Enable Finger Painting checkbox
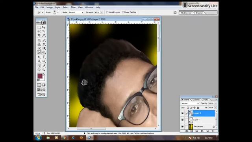Viewport: 252px width, 142px height. 123,12
